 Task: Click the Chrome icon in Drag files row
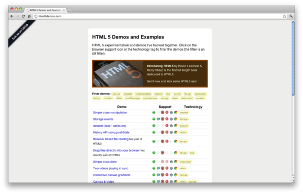click(176, 153)
